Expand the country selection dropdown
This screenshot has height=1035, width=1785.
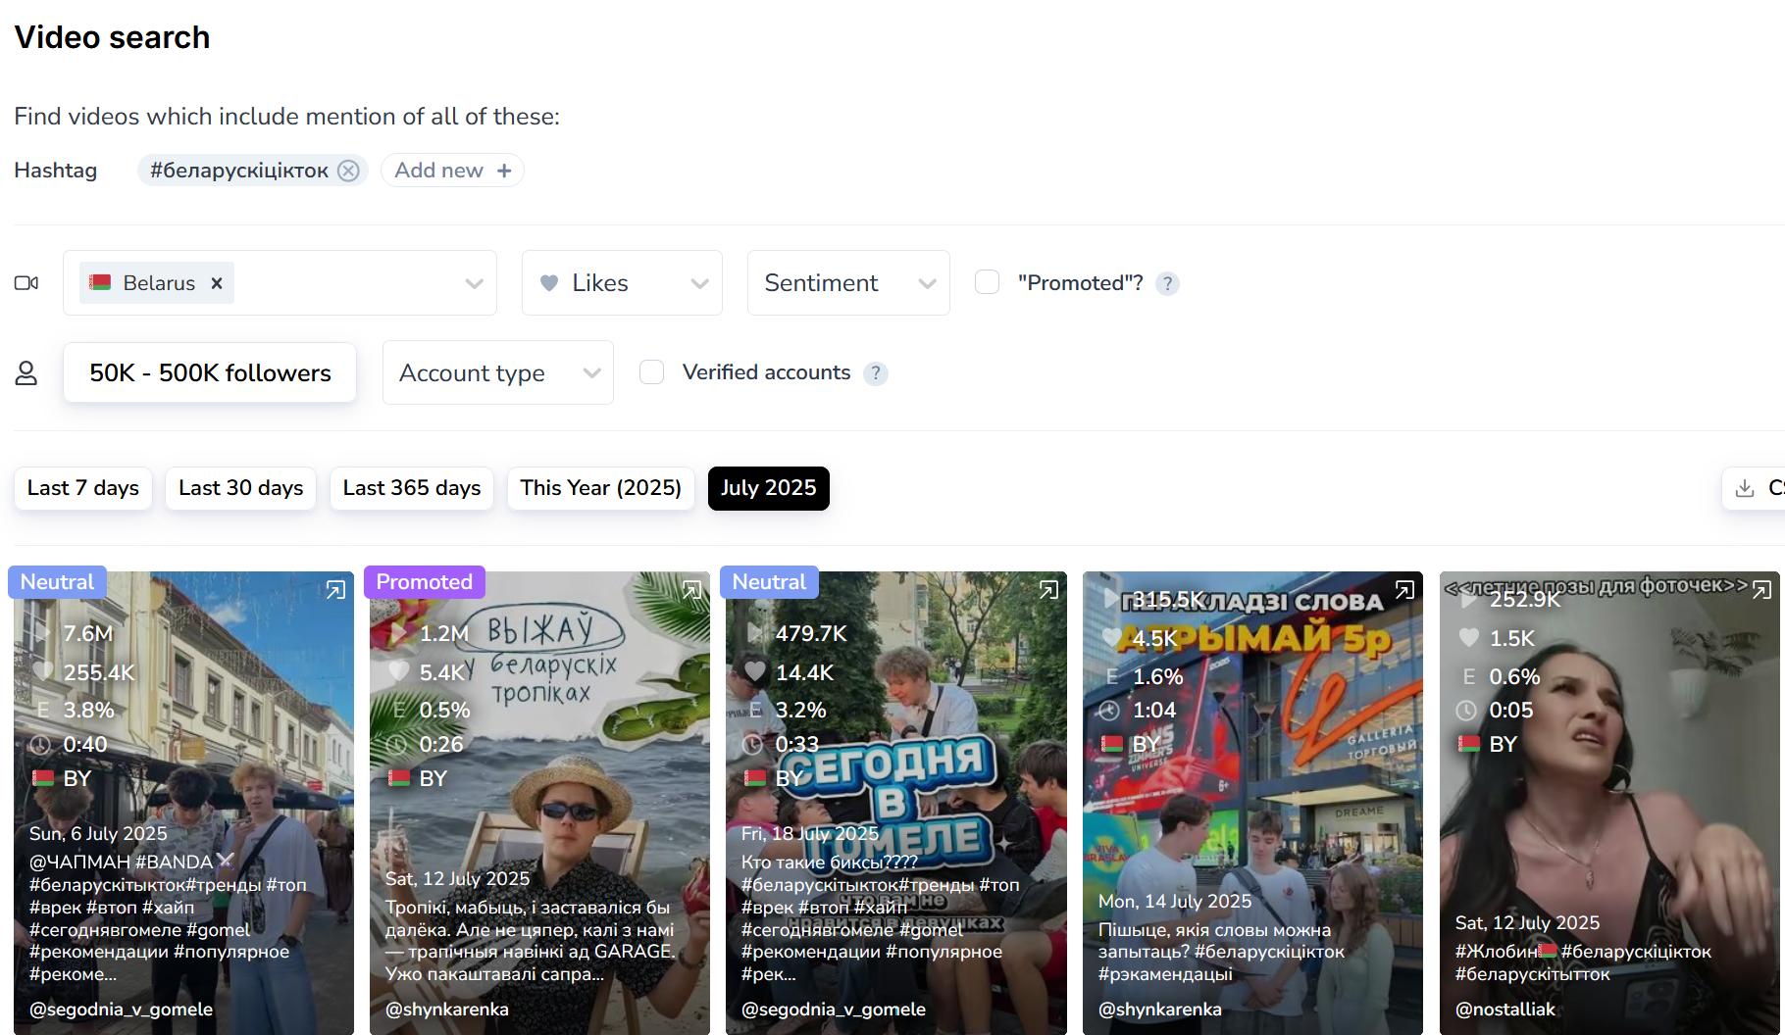point(474,283)
